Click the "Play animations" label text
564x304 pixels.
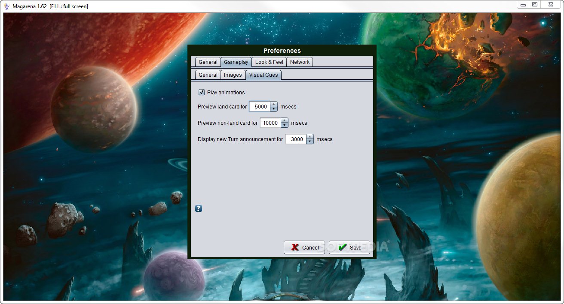click(226, 92)
